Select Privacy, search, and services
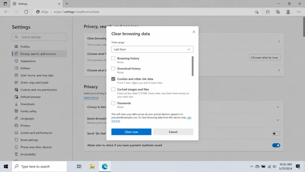Image resolution: width=305 pixels, height=172 pixels. click(39, 54)
